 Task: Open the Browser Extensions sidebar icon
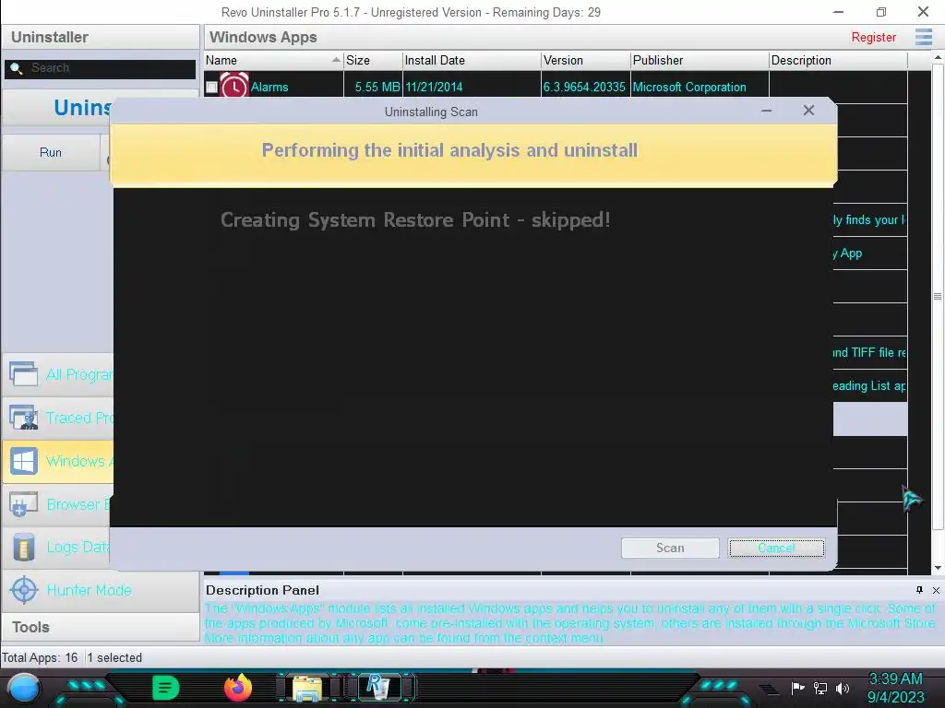click(23, 504)
